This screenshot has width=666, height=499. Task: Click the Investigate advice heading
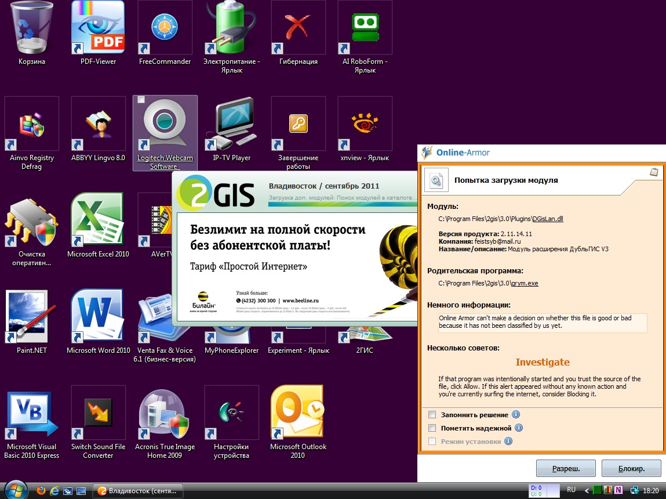[543, 362]
